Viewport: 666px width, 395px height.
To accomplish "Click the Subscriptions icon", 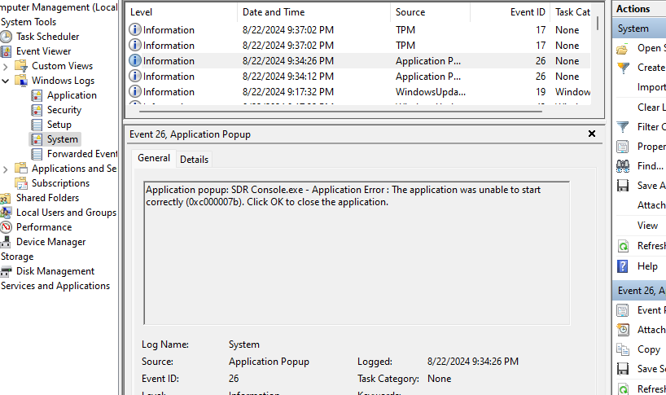I will [x=21, y=183].
